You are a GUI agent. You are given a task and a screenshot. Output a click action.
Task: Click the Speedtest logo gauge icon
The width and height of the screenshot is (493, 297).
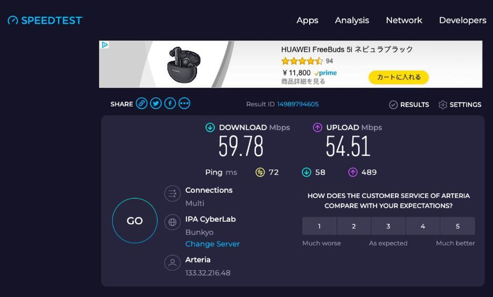13,21
